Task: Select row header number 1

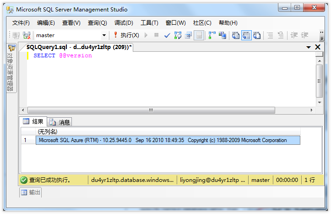Action: coord(28,140)
